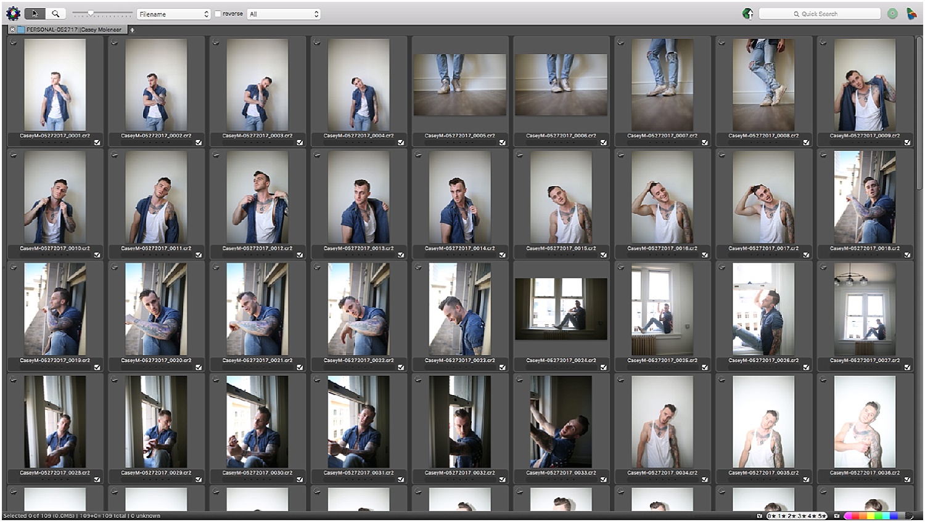
Task: Click the filename CaseyM-05272017_0012.cr2
Action: pos(257,248)
